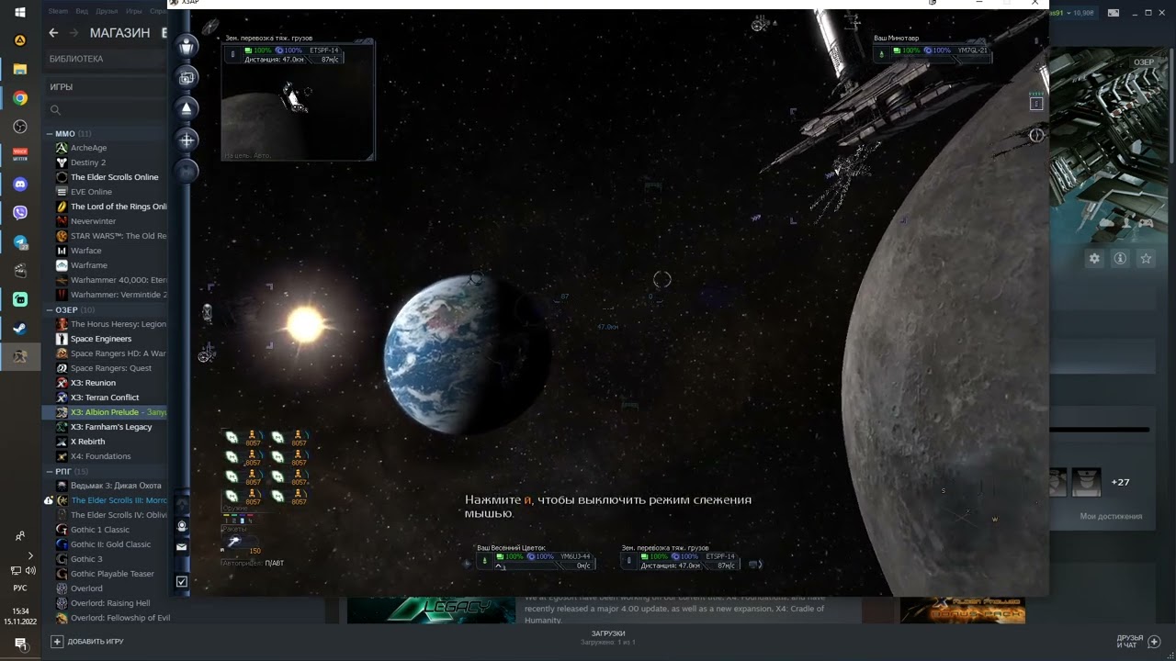Open ДРУЗЬЯ И ЧАТ panel

point(1137,641)
